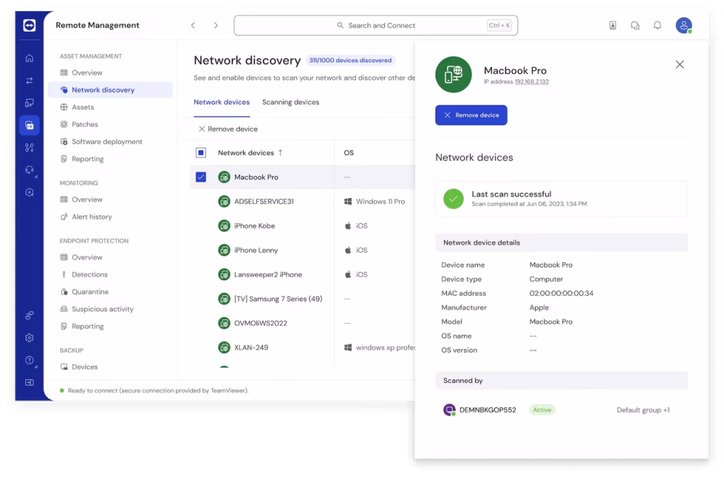Click the IP address 192.168.2.132 link
The width and height of the screenshot is (724, 479).
[531, 82]
